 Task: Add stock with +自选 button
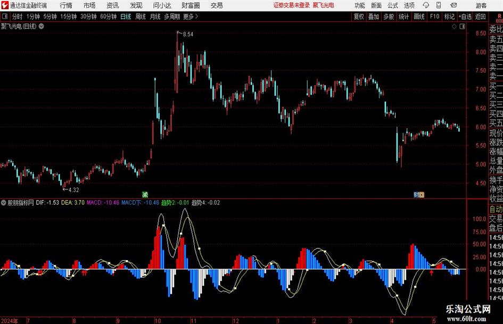[x=465, y=16]
